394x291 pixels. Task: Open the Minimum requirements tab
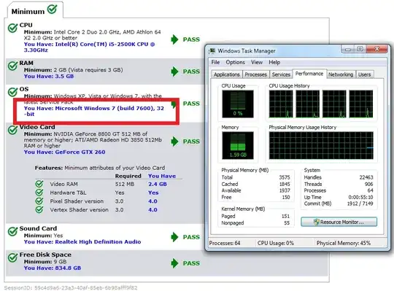click(34, 10)
